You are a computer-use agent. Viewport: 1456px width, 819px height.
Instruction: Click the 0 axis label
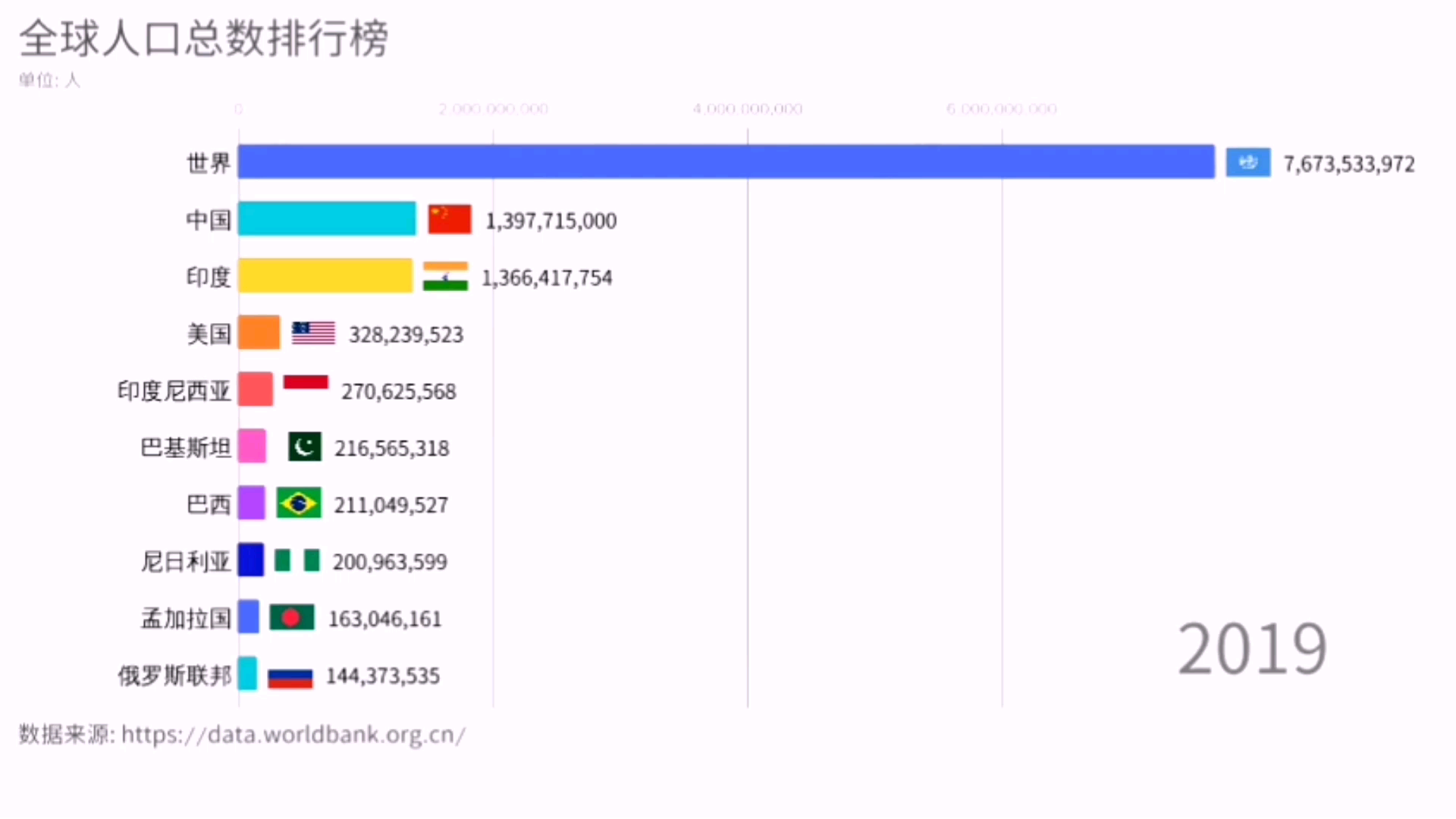pos(238,109)
